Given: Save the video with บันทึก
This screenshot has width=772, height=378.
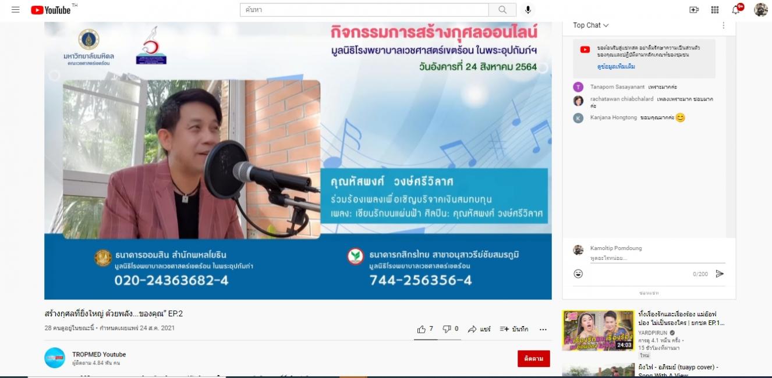Looking at the screenshot, I should point(514,329).
